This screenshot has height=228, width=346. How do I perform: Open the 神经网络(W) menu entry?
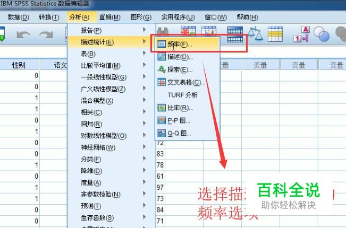[x=111, y=147]
